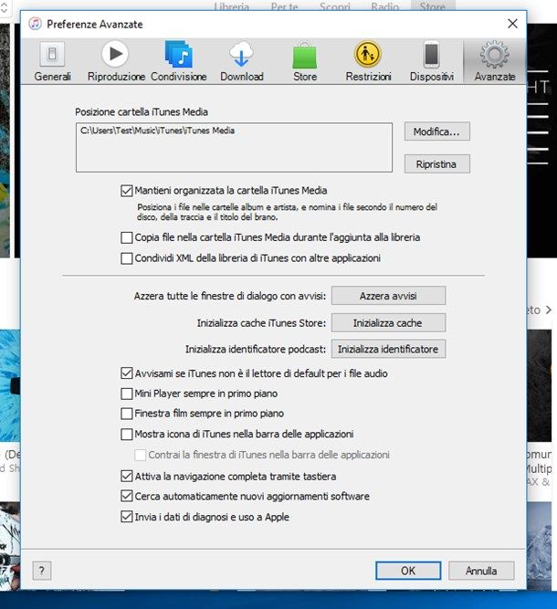This screenshot has width=557, height=609.
Task: Switch to Per te tab in iTunes window
Action: 285,6
